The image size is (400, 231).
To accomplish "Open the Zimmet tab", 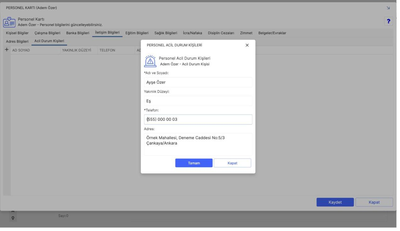I will 246,33.
